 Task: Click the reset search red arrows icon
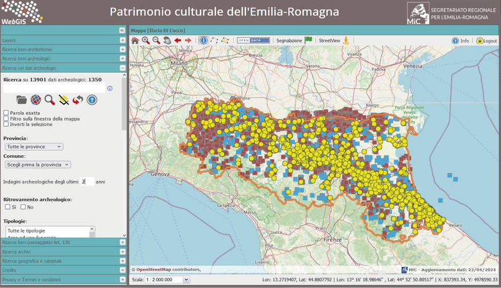point(78,100)
